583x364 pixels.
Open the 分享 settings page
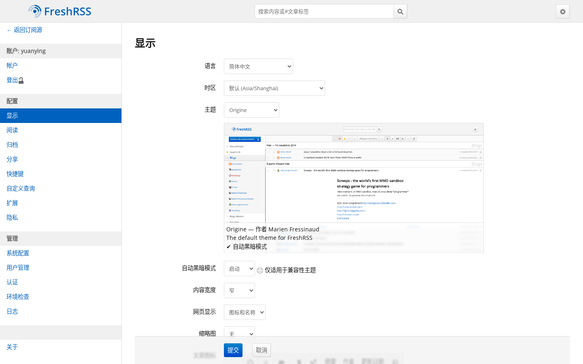click(x=61, y=159)
